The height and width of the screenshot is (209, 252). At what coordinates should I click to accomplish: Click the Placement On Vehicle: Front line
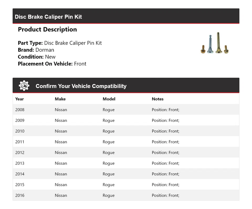tap(52, 64)
